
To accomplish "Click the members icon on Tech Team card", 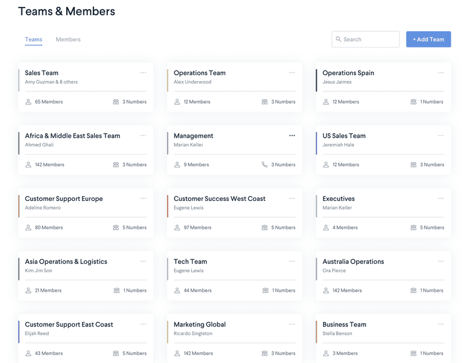I will coord(177,290).
